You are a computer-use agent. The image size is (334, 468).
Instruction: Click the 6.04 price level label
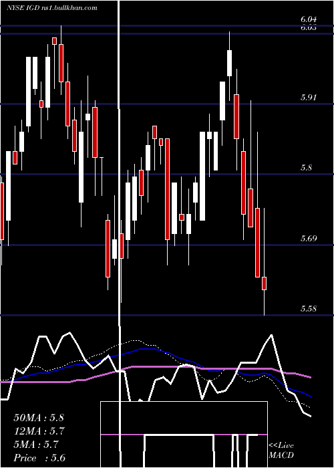pyautogui.click(x=309, y=19)
